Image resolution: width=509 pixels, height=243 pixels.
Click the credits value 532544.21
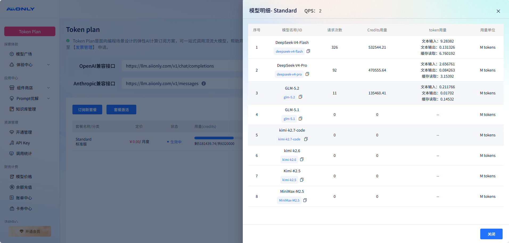click(x=377, y=47)
